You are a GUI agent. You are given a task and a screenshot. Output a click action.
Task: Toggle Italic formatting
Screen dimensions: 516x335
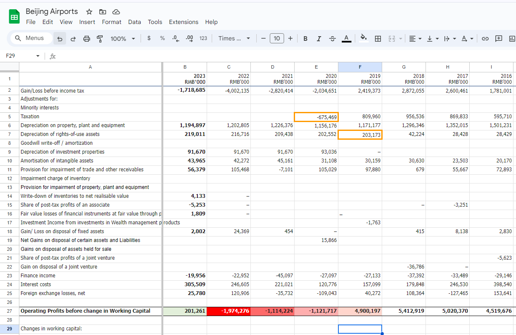click(x=319, y=38)
